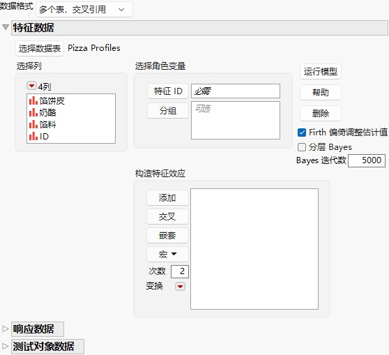The image size is (389, 355).
Task: Assign role with the 特征 ID button
Action: [168, 91]
